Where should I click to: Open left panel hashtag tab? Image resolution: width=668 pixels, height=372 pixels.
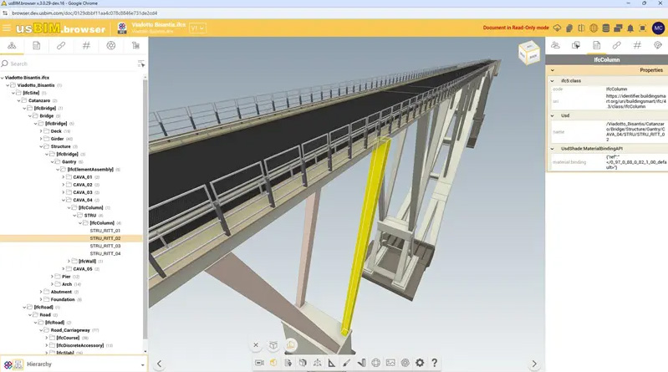pyautogui.click(x=86, y=45)
